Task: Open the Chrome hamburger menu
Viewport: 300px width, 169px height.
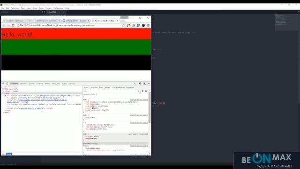Action: [x=148, y=25]
